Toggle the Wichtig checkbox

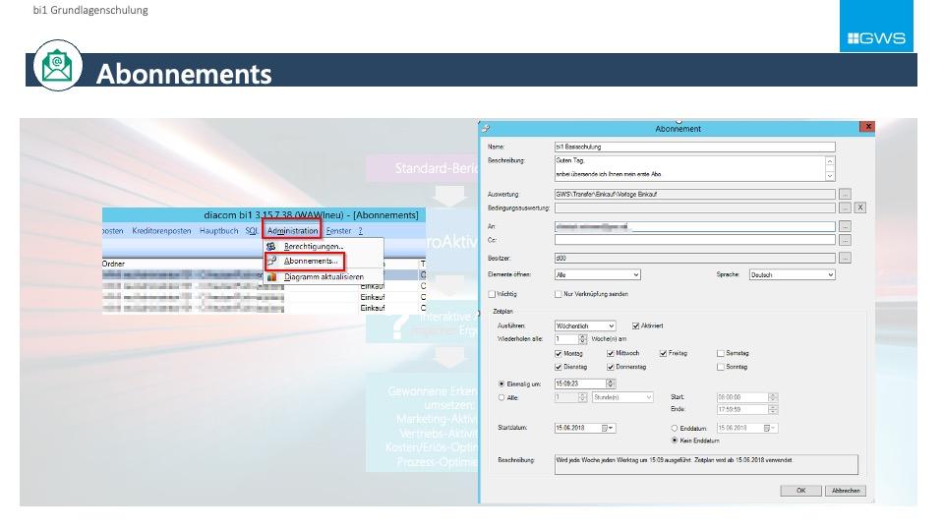[x=492, y=294]
